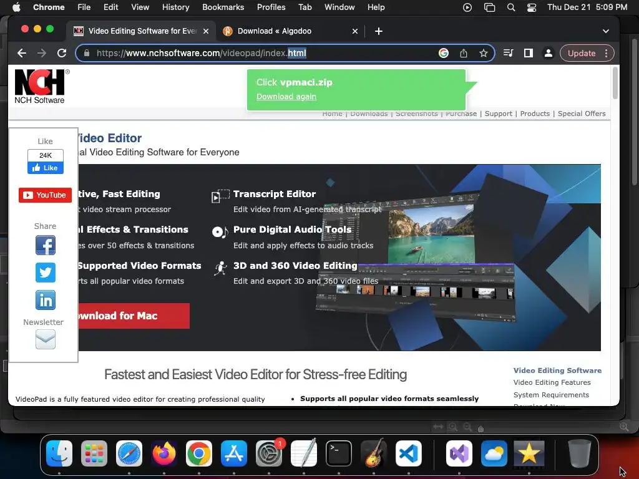
Task: Click the browser forward arrow
Action: pyautogui.click(x=42, y=53)
